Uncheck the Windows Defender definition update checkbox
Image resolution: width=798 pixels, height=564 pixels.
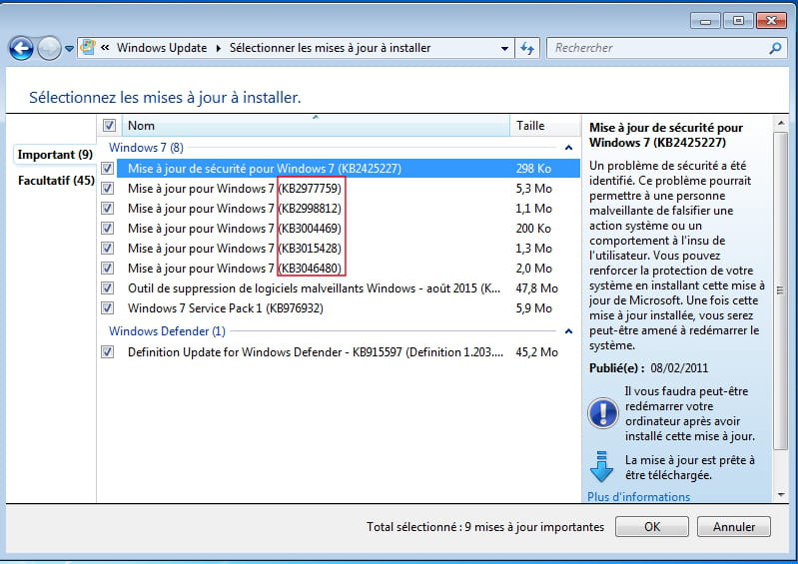click(108, 351)
